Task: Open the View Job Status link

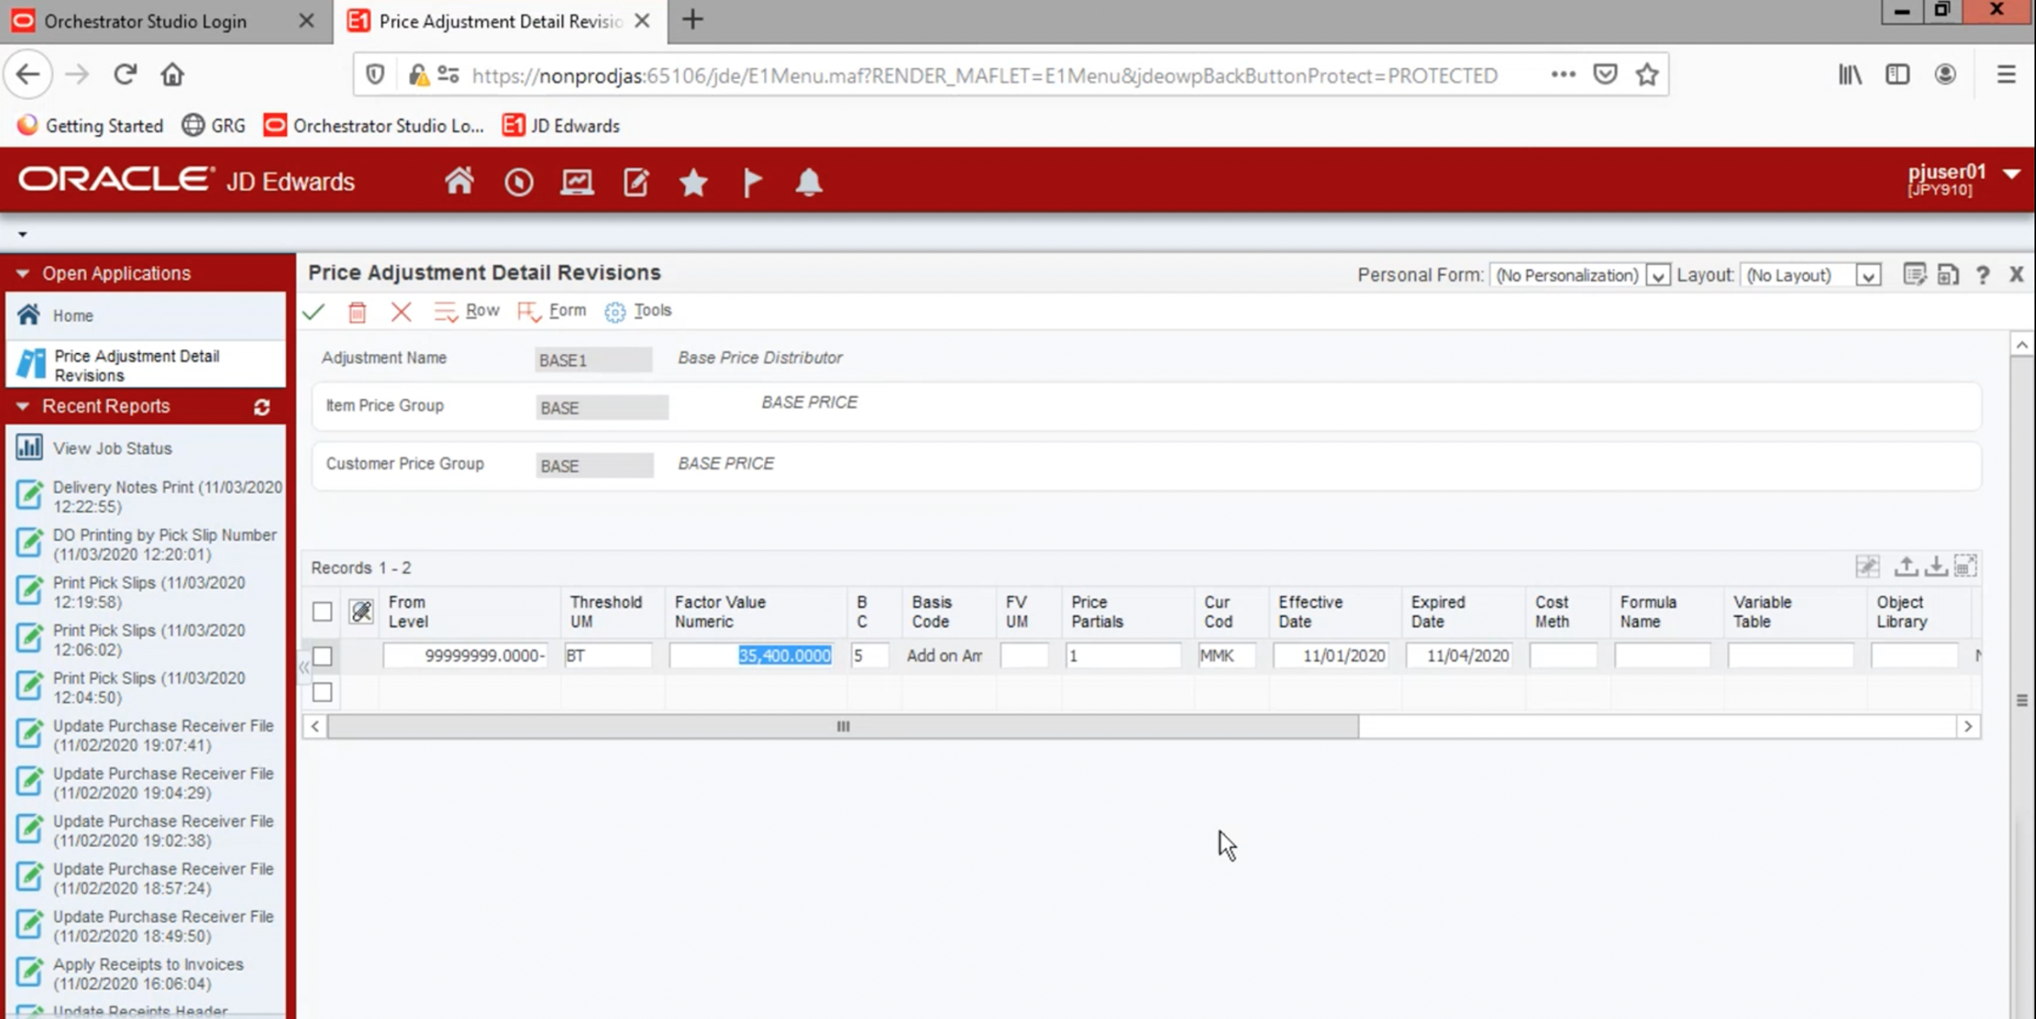Action: 112,448
